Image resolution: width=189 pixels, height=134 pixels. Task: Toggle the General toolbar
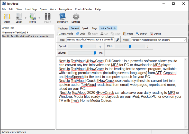[75, 28]
